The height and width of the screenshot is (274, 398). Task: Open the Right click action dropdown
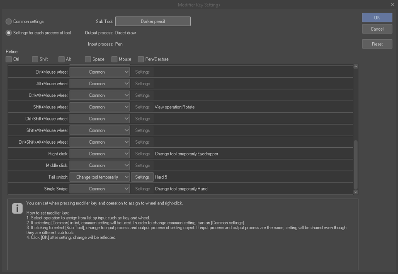[99, 154]
